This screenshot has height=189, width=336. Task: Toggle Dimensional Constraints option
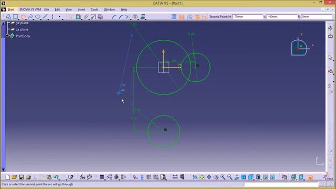click(x=204, y=17)
